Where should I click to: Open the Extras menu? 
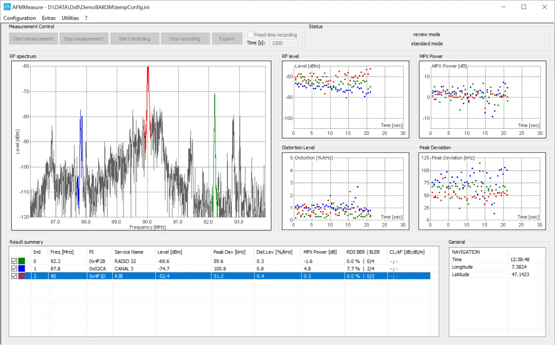point(49,18)
